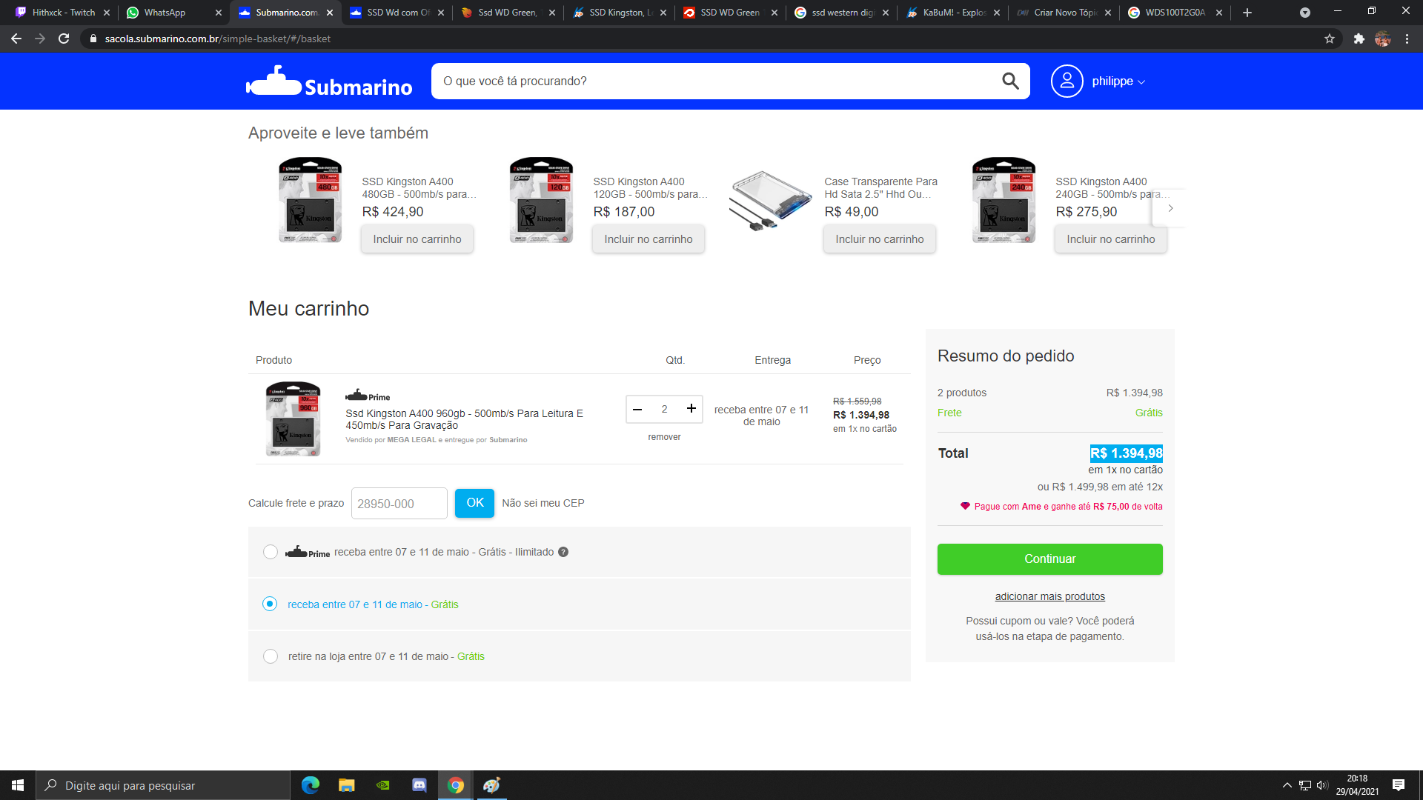Switch to the SSD Wd com Of tab
Image resolution: width=1423 pixels, height=800 pixels.
tap(397, 13)
